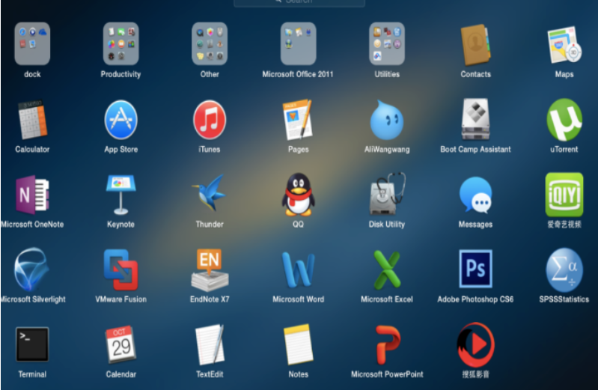The image size is (598, 390).
Task: Open uTorrent application
Action: point(564,120)
